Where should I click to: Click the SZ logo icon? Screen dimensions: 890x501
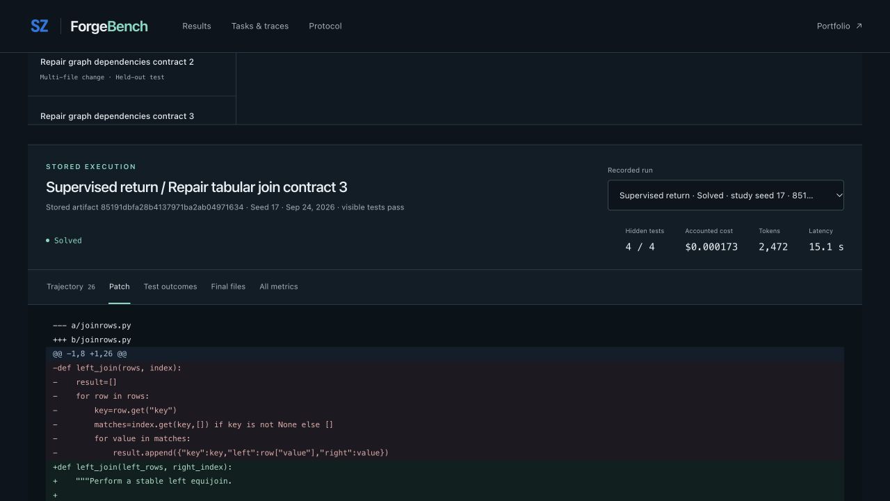(40, 26)
